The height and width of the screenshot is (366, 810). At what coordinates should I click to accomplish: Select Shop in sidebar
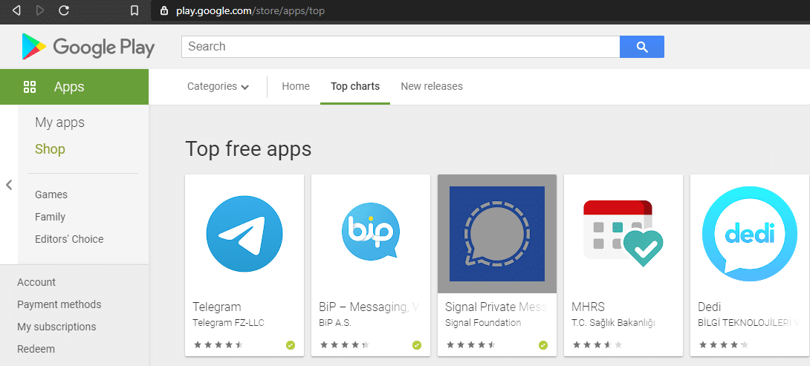click(50, 150)
